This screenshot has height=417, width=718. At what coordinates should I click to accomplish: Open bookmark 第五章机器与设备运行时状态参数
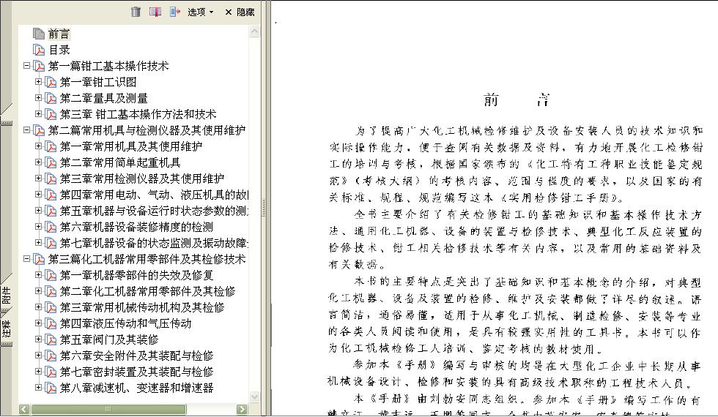pos(155,211)
